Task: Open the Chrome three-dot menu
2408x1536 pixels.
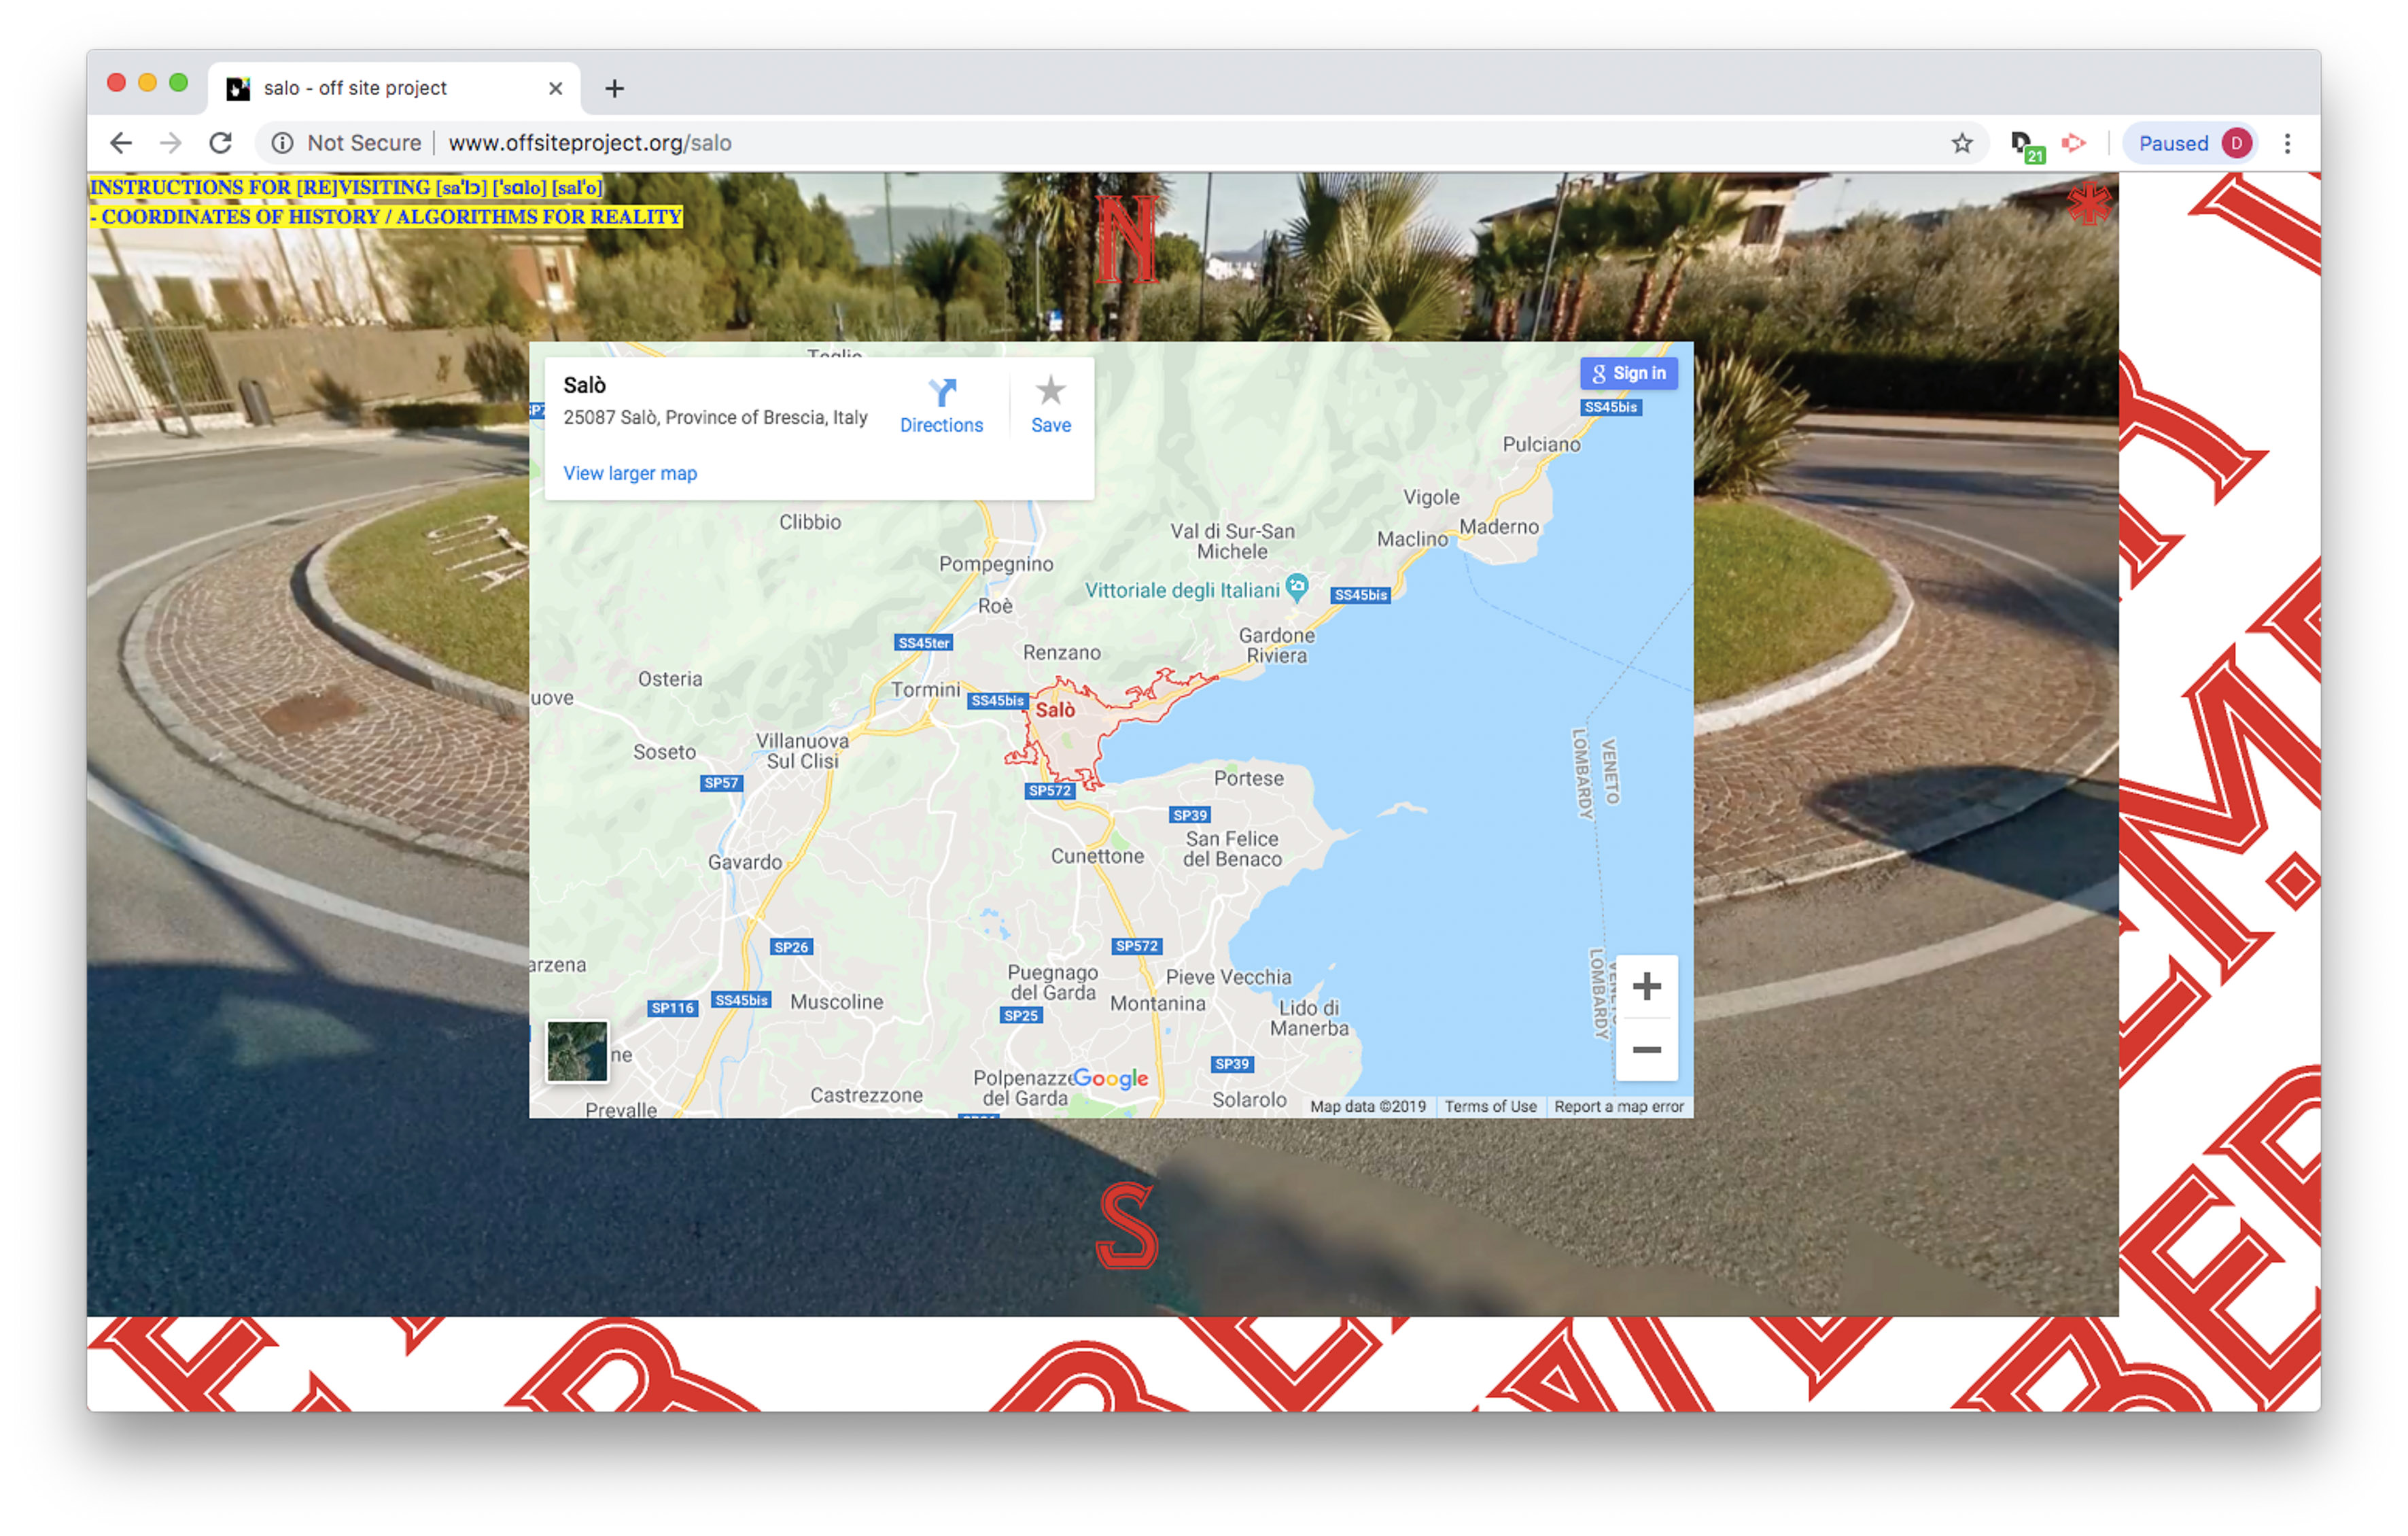Action: pos(2286,143)
